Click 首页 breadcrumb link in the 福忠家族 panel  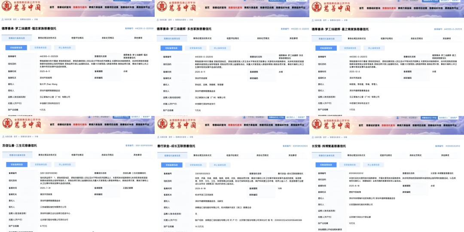pos(15,19)
